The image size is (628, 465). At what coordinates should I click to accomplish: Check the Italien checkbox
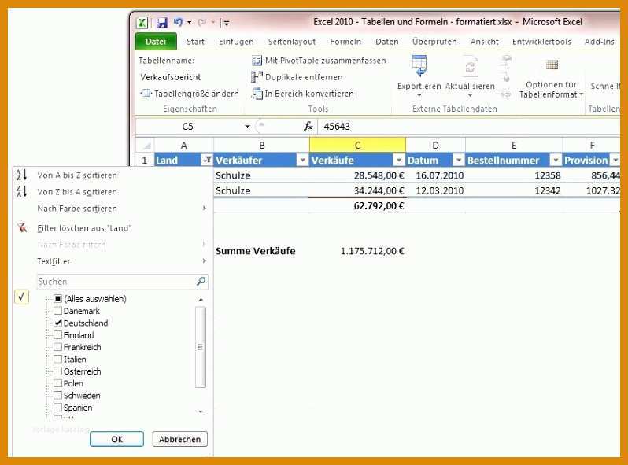57,360
